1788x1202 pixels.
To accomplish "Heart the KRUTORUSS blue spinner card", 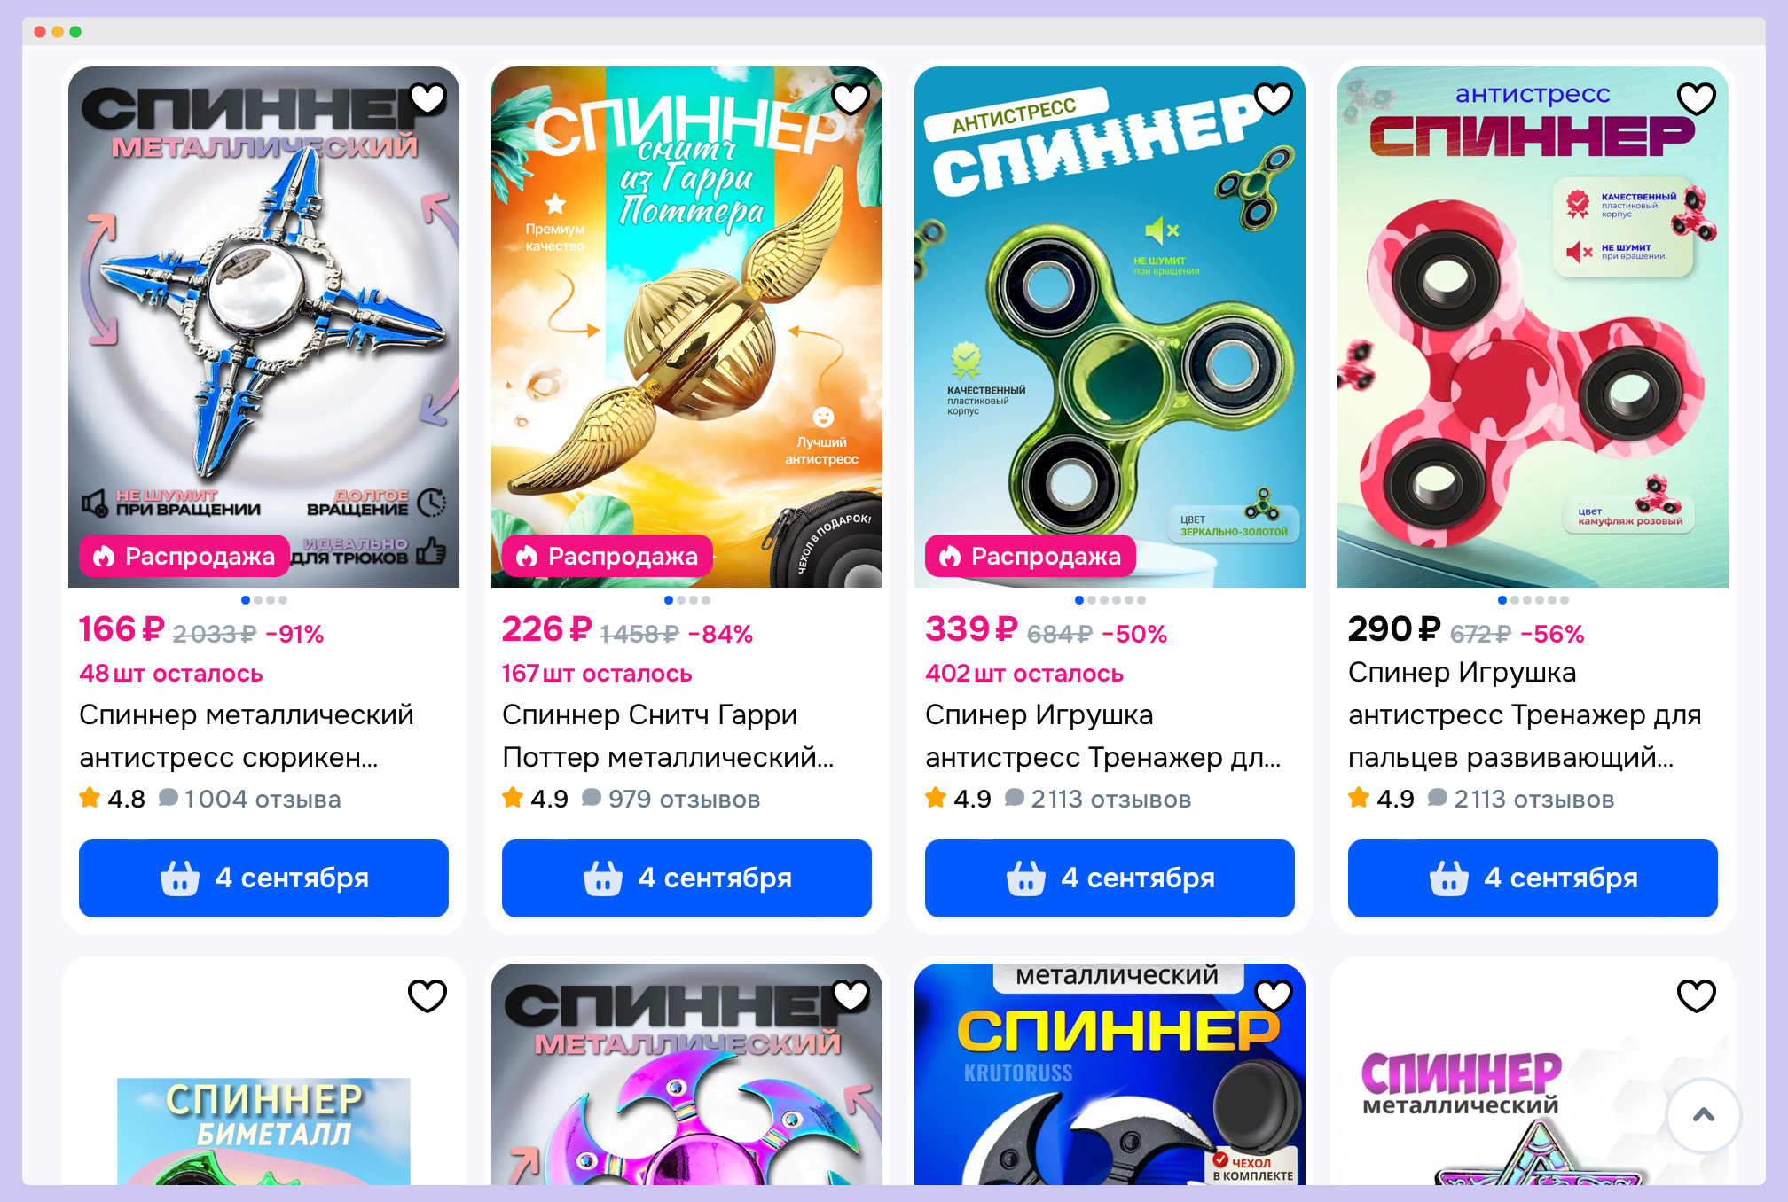I will click(1274, 995).
